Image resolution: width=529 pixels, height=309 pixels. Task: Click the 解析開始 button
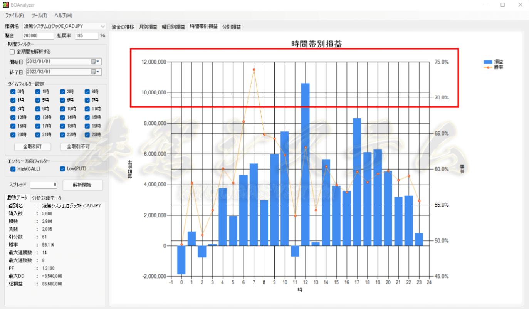pos(82,185)
